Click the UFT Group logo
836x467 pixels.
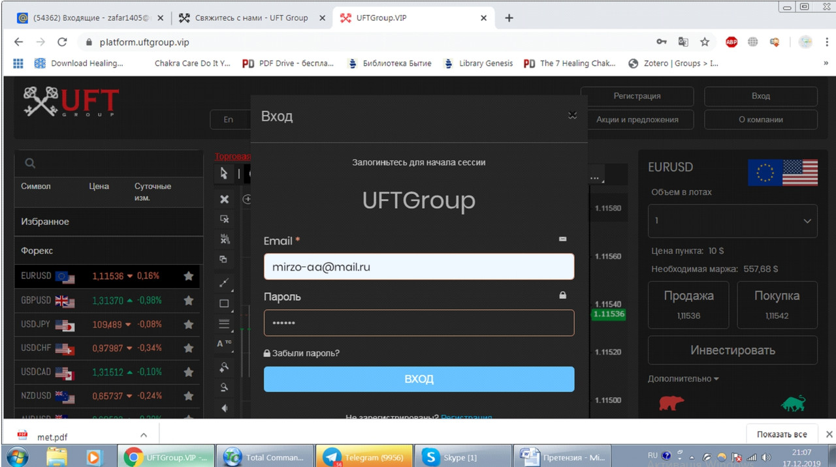coord(71,102)
